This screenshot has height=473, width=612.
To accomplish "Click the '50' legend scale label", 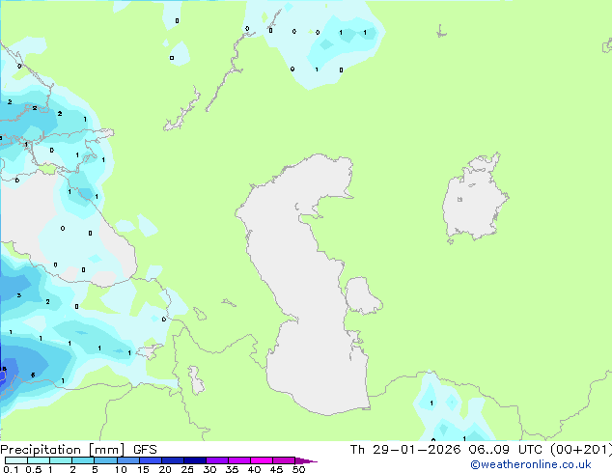I will [x=298, y=469].
